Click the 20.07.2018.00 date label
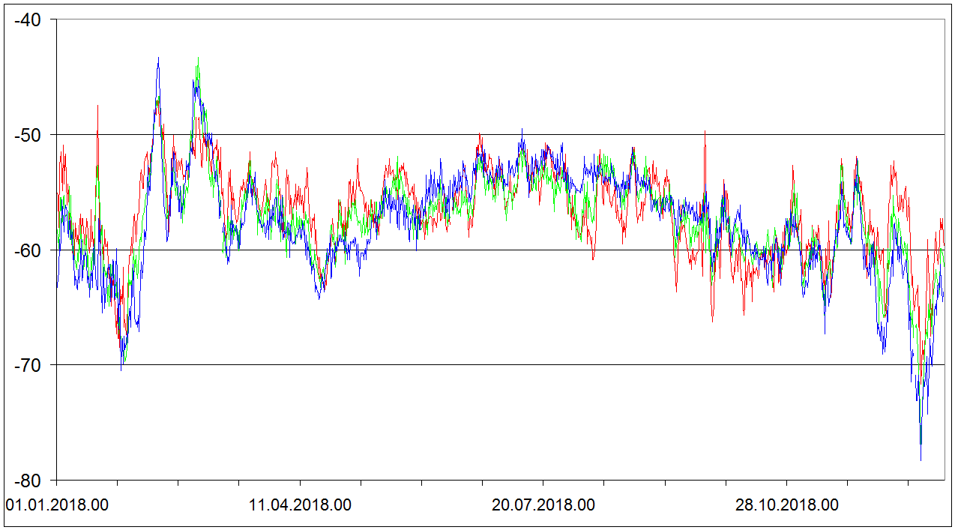 (x=543, y=505)
